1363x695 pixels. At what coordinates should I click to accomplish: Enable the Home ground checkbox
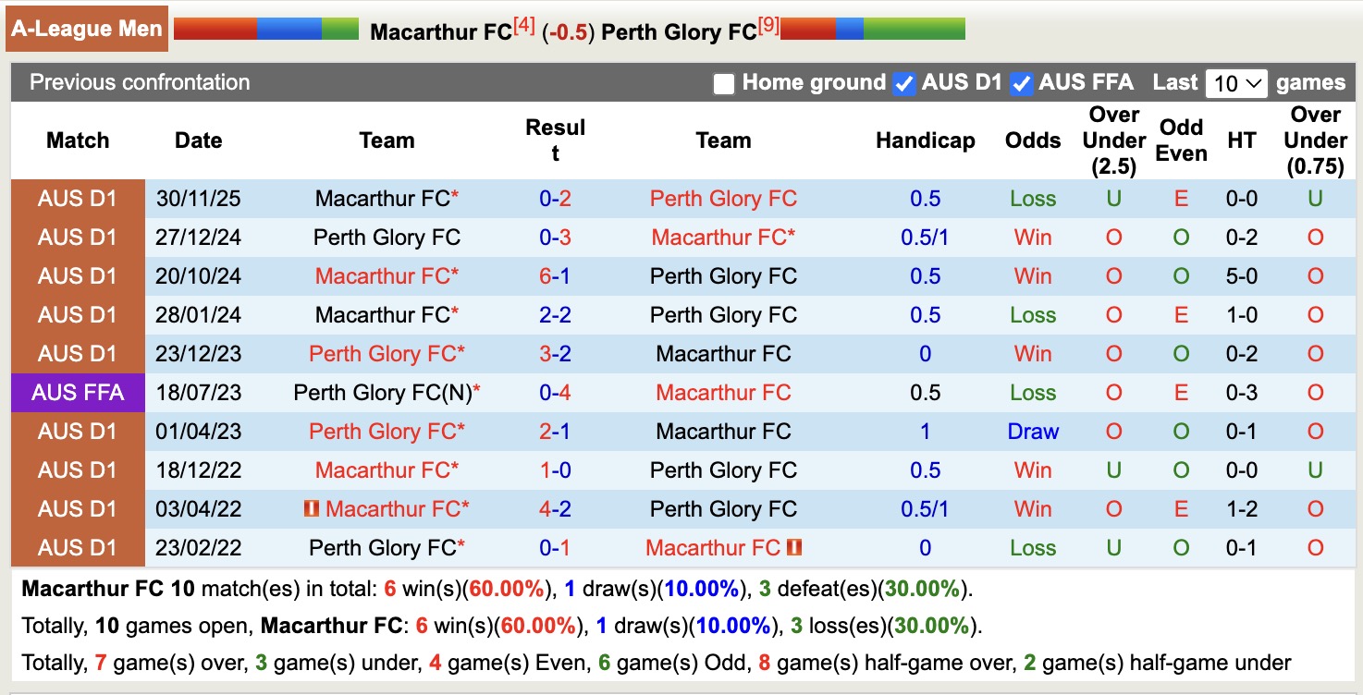722,82
